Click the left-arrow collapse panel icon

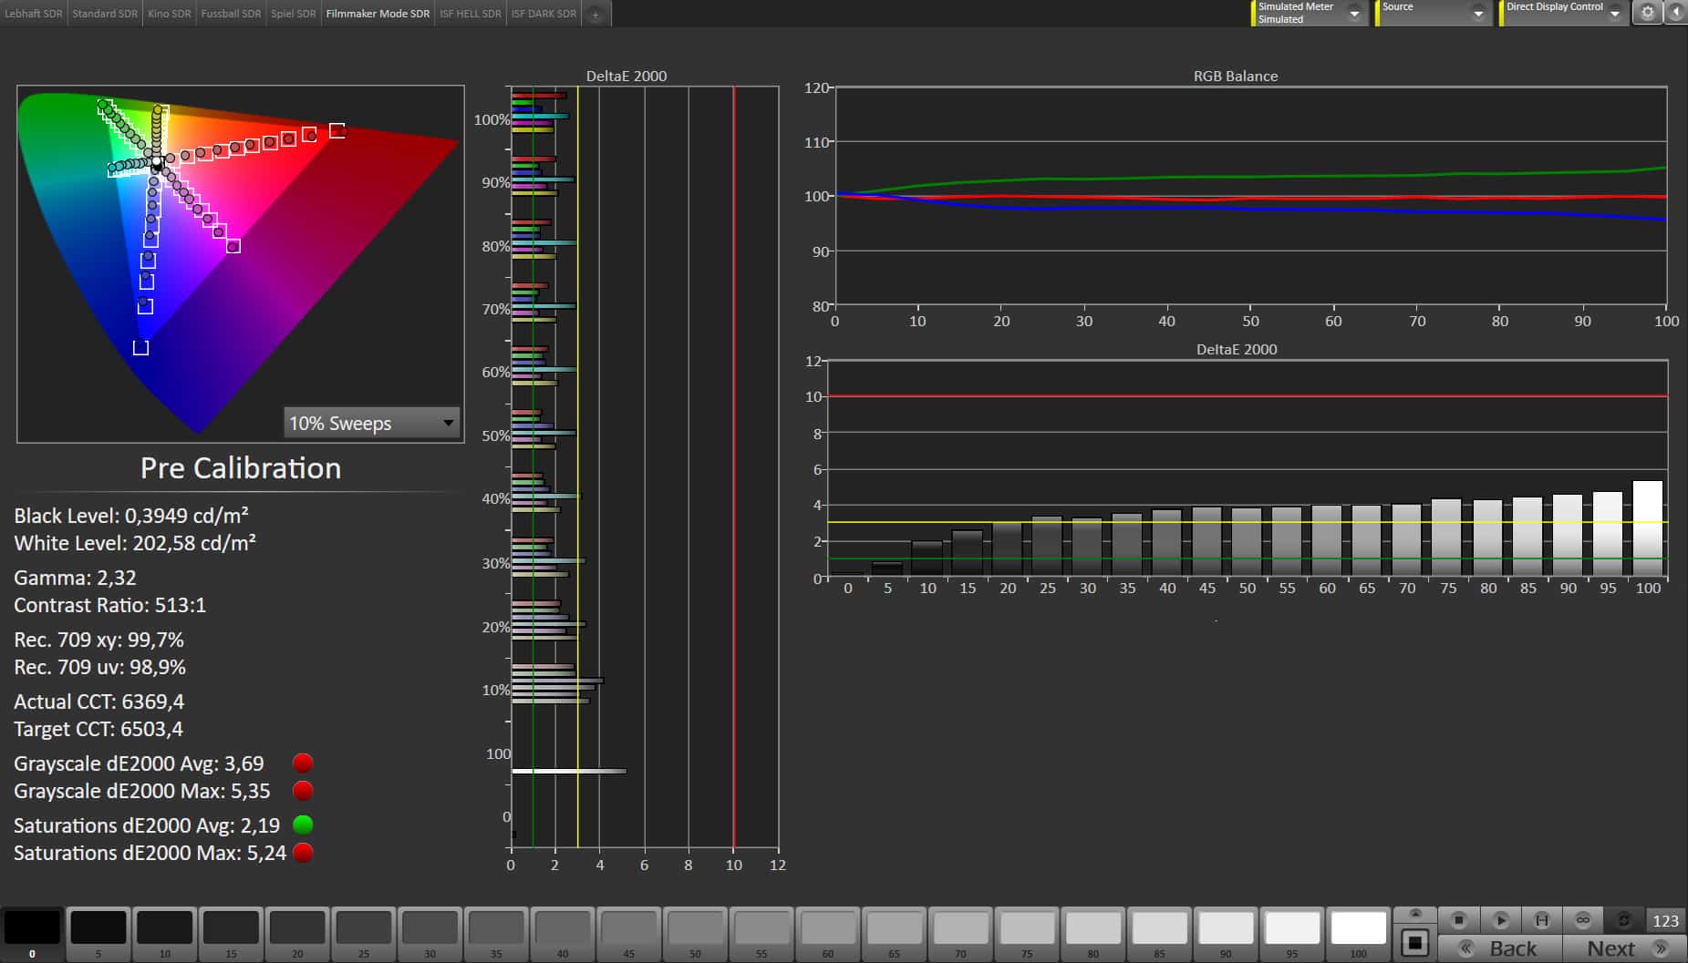point(1676,13)
